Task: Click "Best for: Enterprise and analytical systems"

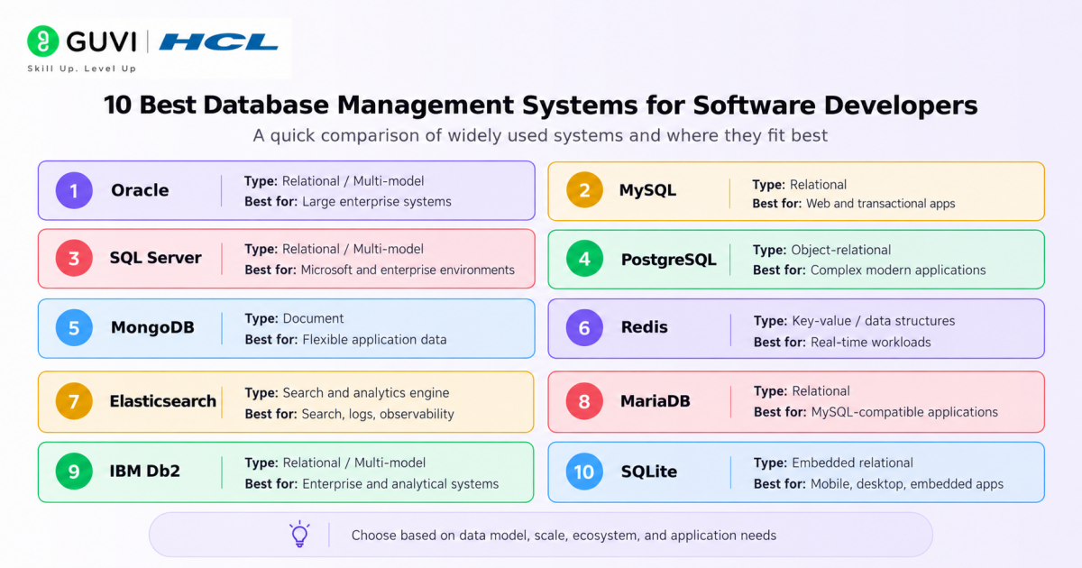Action: [x=371, y=484]
